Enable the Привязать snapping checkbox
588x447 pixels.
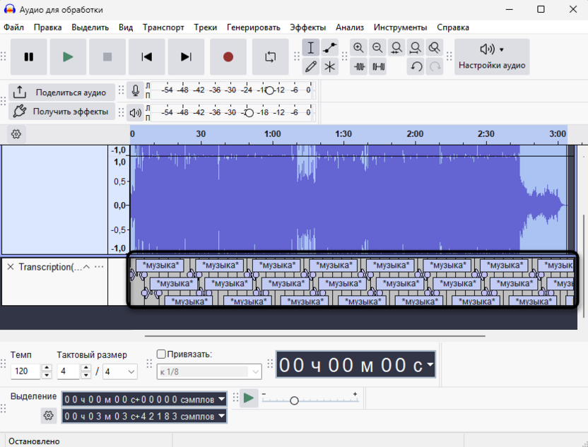161,354
